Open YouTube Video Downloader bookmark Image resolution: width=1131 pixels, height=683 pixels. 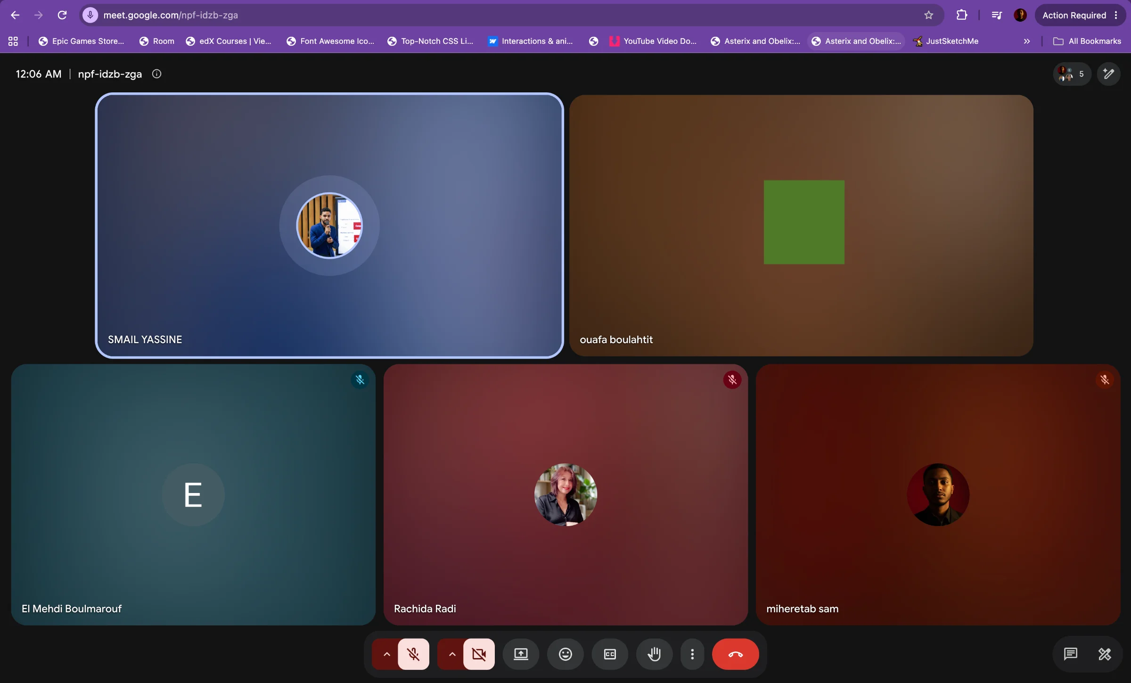653,41
